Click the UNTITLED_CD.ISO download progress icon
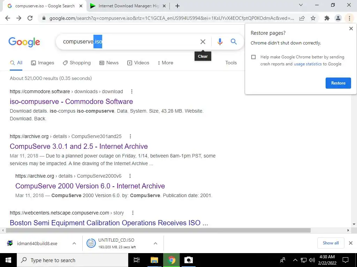 click(x=91, y=243)
